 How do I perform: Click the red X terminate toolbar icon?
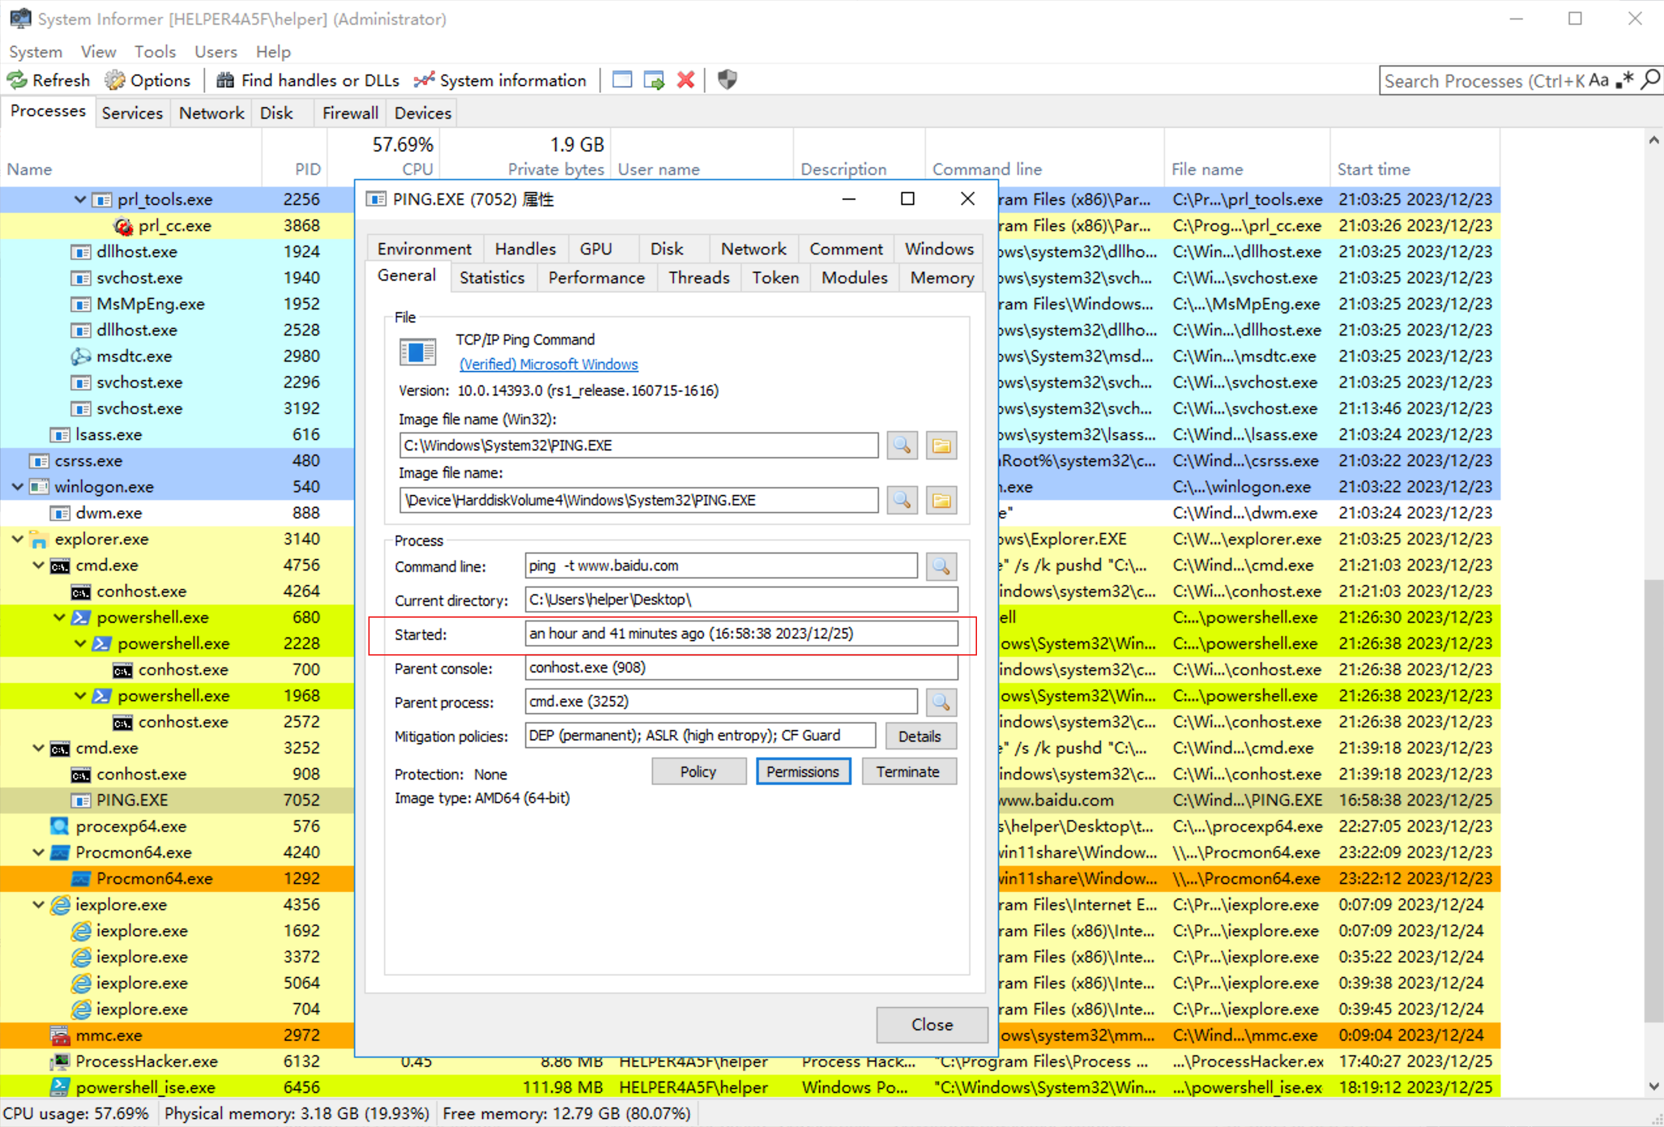coord(685,80)
